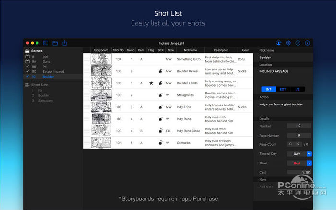Open storyboard thumbnail of shot 10D
Viewport: 336px width, 210px height.
[101, 71]
